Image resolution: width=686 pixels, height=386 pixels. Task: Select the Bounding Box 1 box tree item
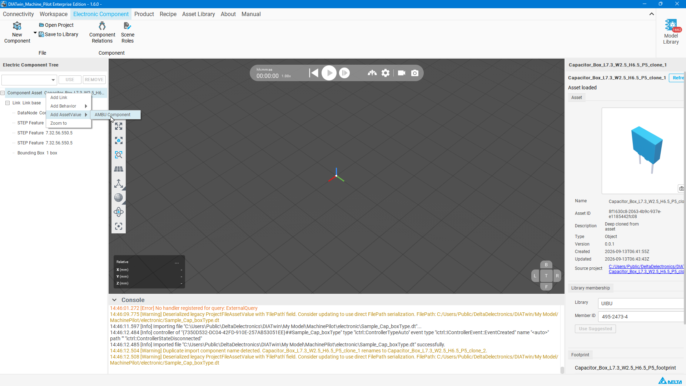pyautogui.click(x=37, y=153)
